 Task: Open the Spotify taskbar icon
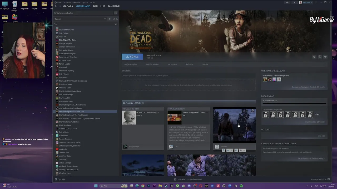[x=241, y=186]
